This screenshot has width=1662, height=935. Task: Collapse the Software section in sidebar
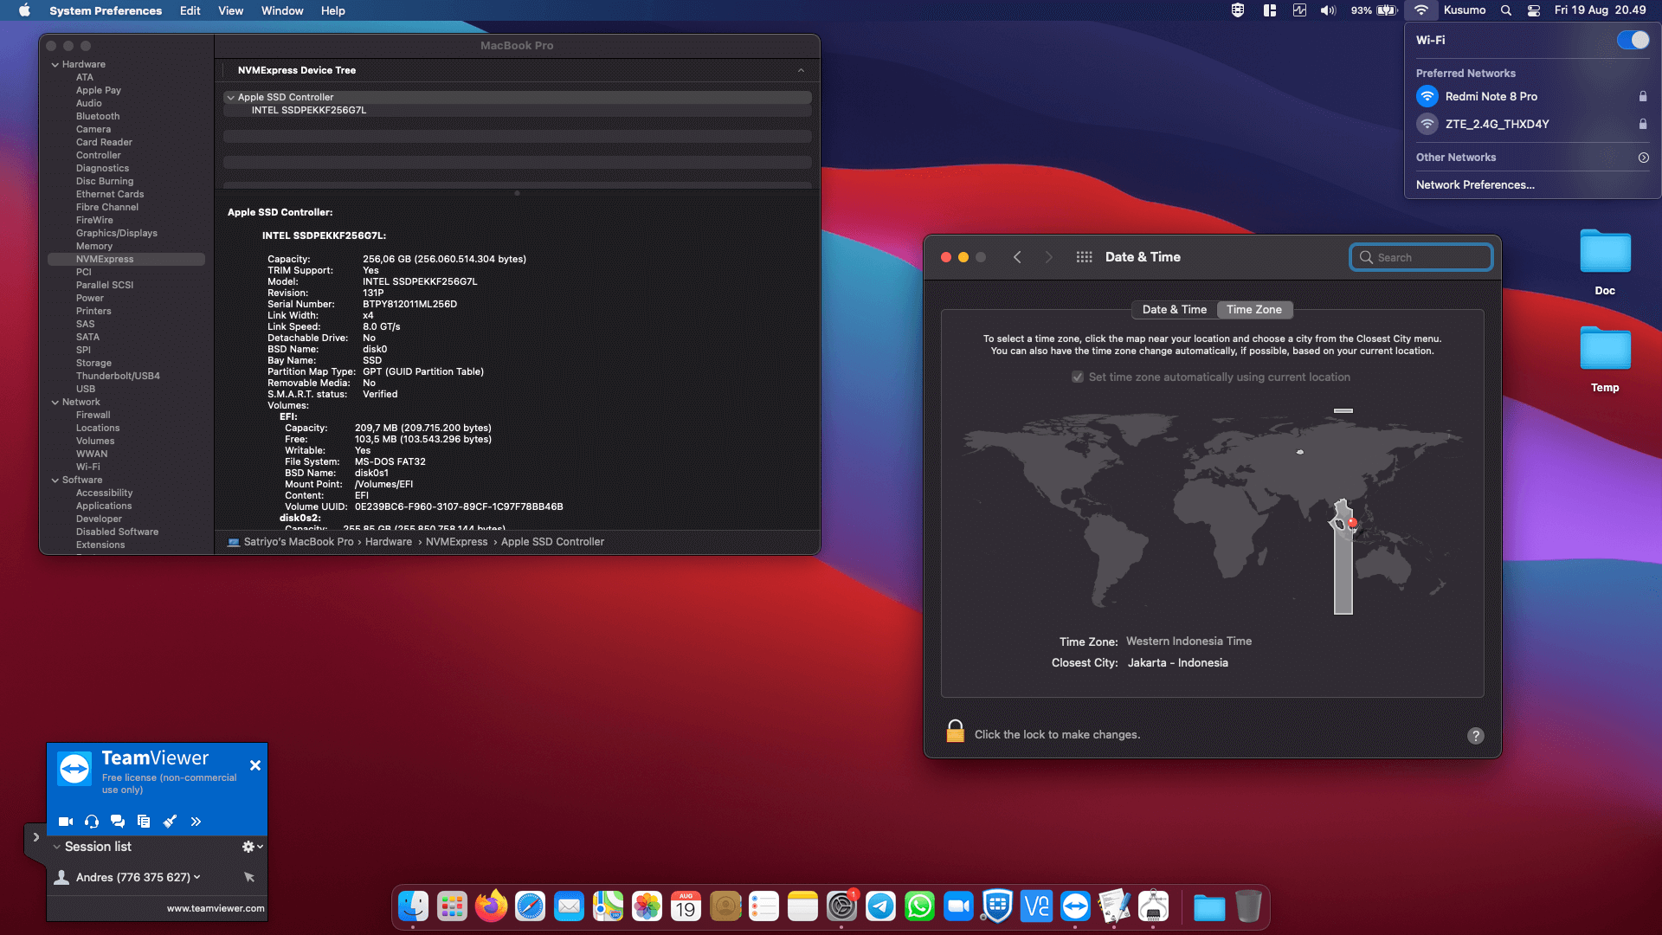[x=55, y=480]
